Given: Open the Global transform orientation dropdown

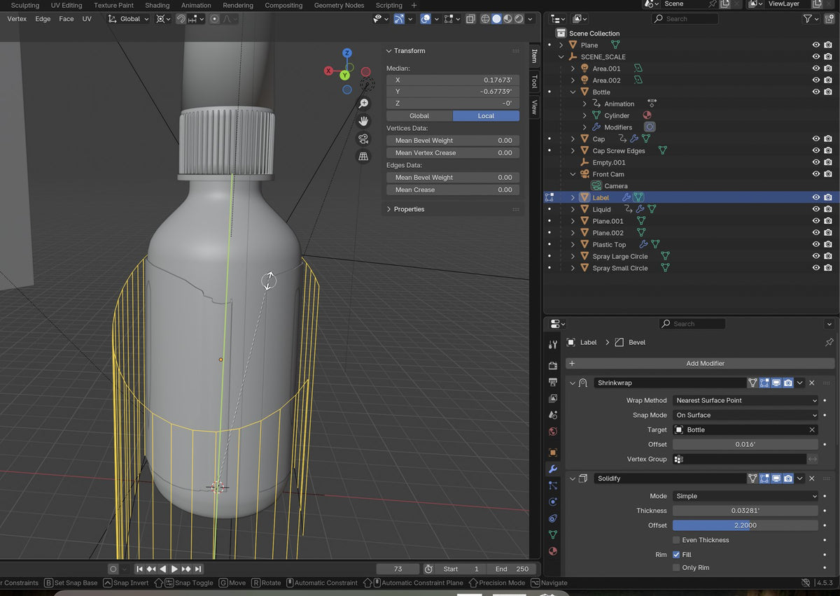Looking at the screenshot, I should point(129,19).
